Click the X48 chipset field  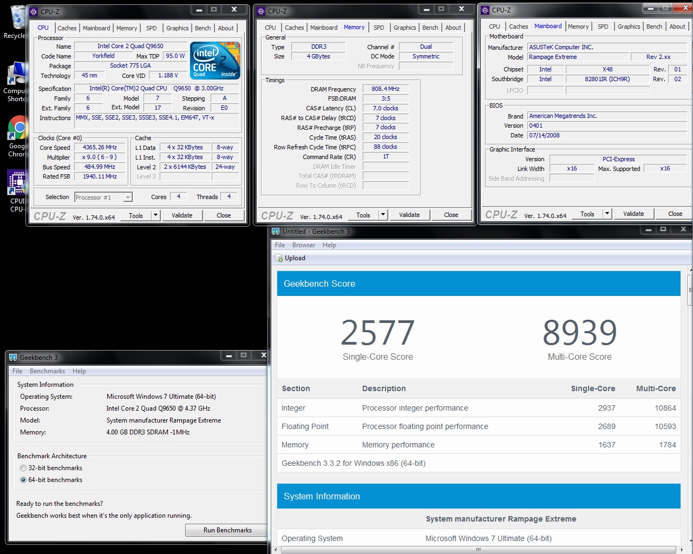click(x=607, y=69)
